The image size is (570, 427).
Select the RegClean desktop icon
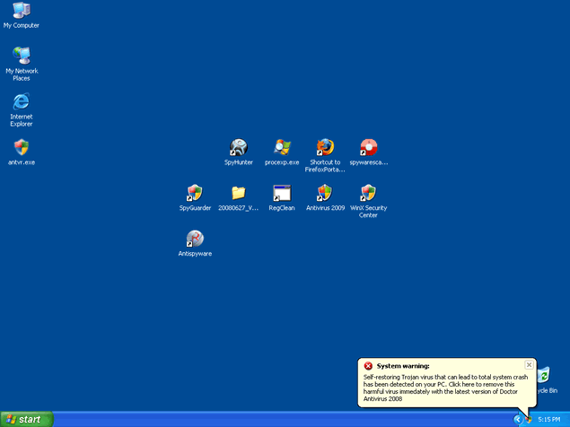point(282,193)
